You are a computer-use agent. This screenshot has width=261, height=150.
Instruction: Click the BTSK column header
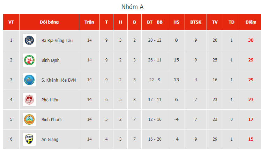pos(196,22)
